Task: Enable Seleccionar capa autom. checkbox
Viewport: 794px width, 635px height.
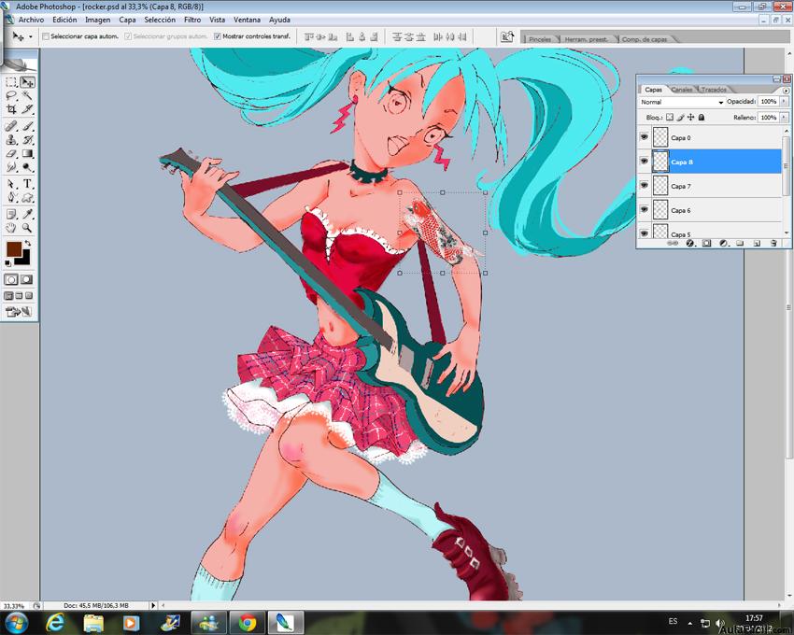Action: tap(46, 36)
